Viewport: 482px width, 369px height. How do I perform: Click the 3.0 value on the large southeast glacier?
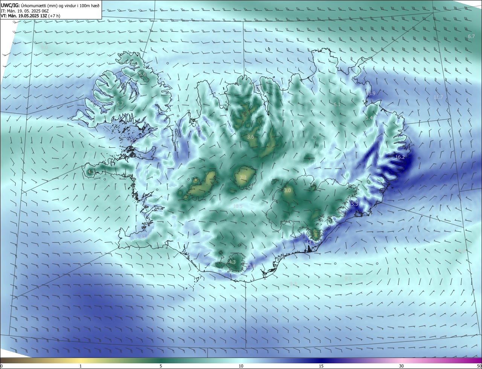(x=287, y=191)
